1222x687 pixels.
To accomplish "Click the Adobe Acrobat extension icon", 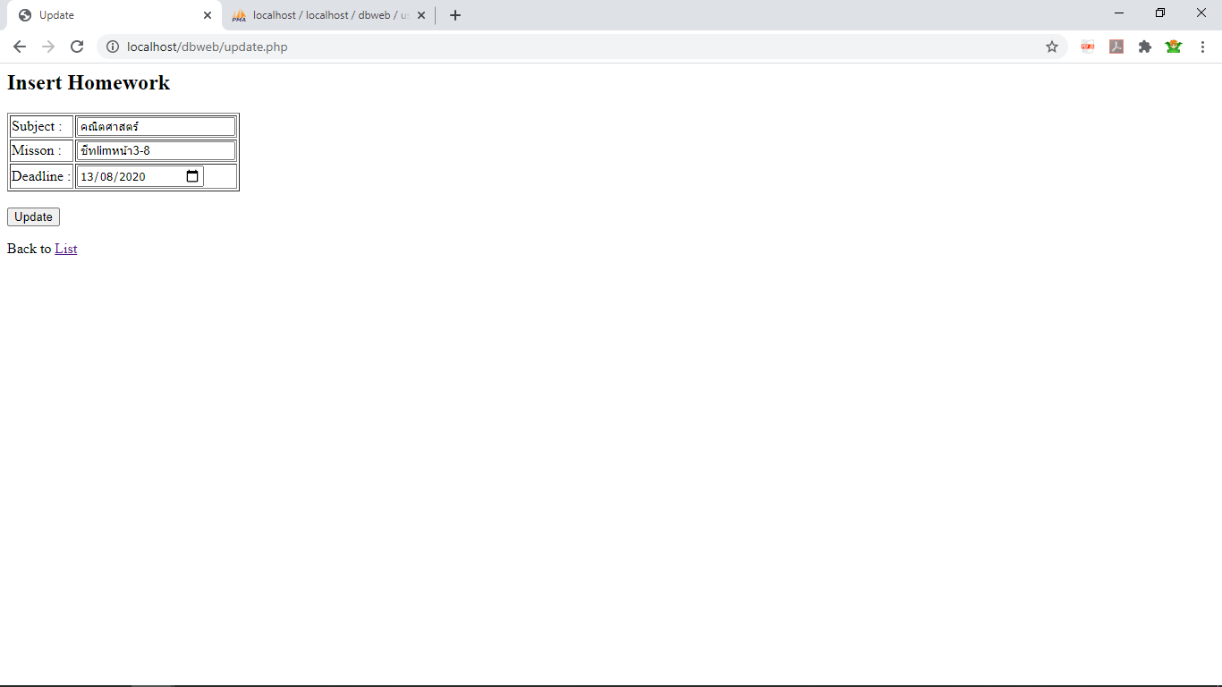I will (1116, 47).
